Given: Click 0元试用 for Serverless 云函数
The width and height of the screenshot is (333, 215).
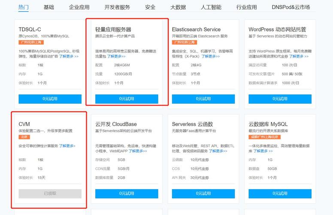Looking at the screenshot, I should [x=203, y=193].
